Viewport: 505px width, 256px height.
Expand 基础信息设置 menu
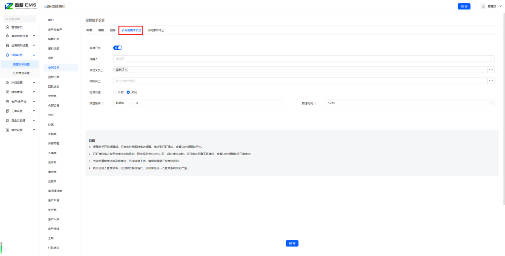[x=34, y=36]
